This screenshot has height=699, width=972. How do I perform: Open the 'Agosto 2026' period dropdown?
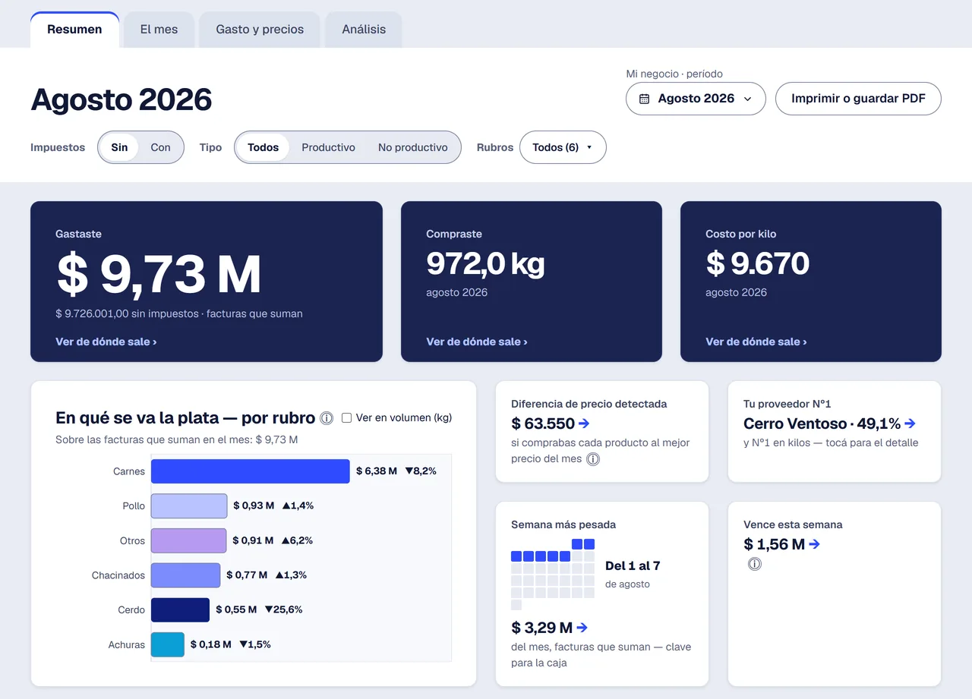(696, 99)
